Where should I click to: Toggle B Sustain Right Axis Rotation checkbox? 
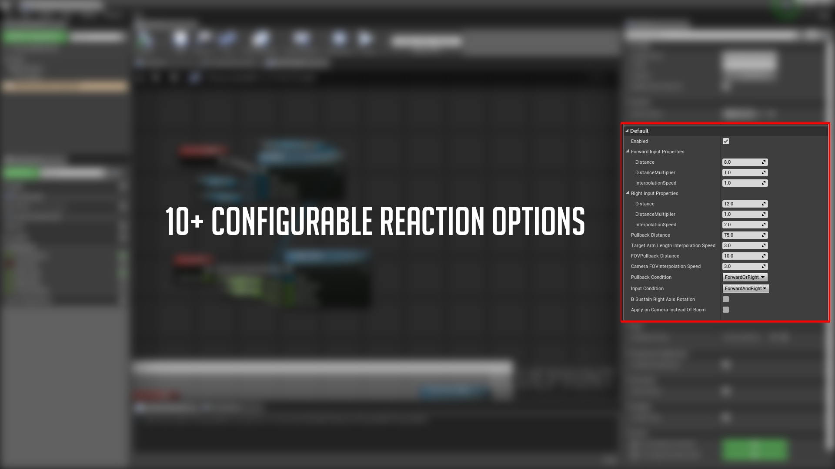tap(725, 299)
